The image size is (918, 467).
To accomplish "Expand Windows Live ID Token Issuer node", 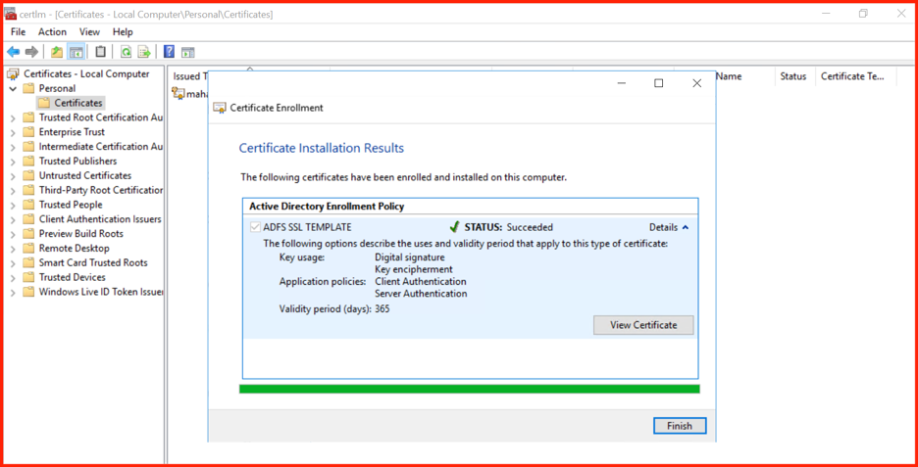I will pyautogui.click(x=13, y=292).
